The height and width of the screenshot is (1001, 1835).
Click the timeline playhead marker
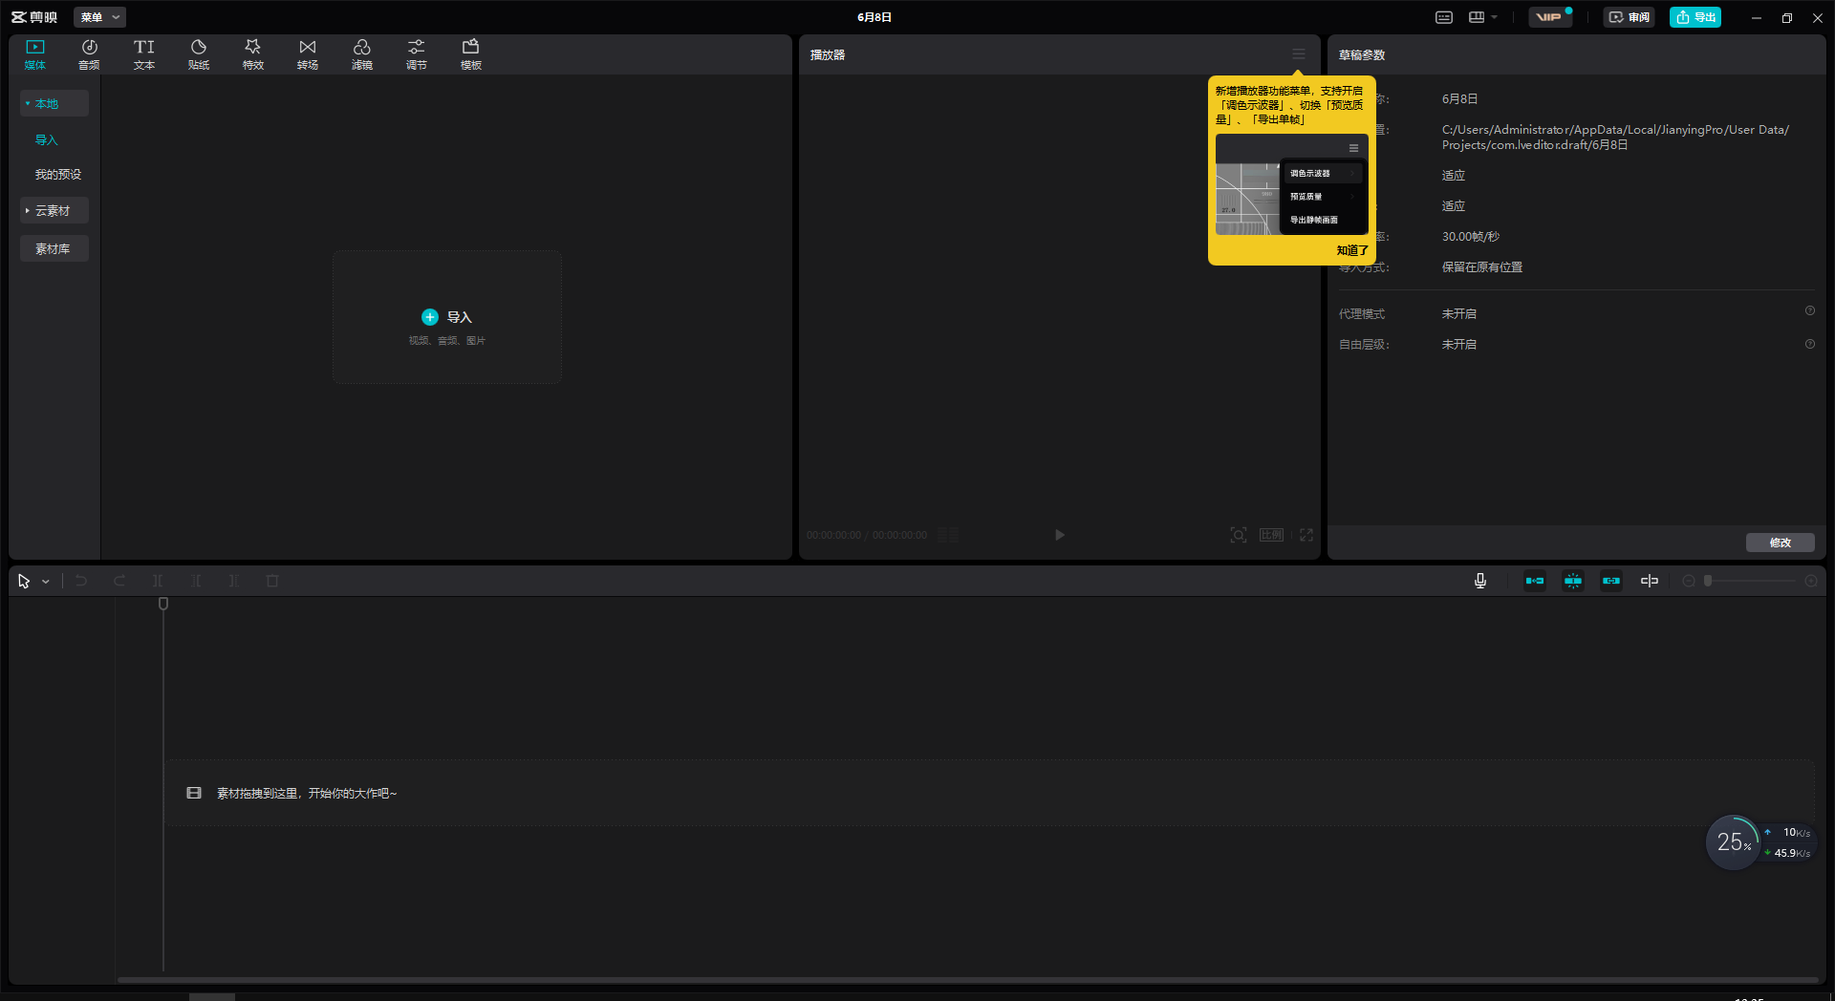click(x=163, y=604)
